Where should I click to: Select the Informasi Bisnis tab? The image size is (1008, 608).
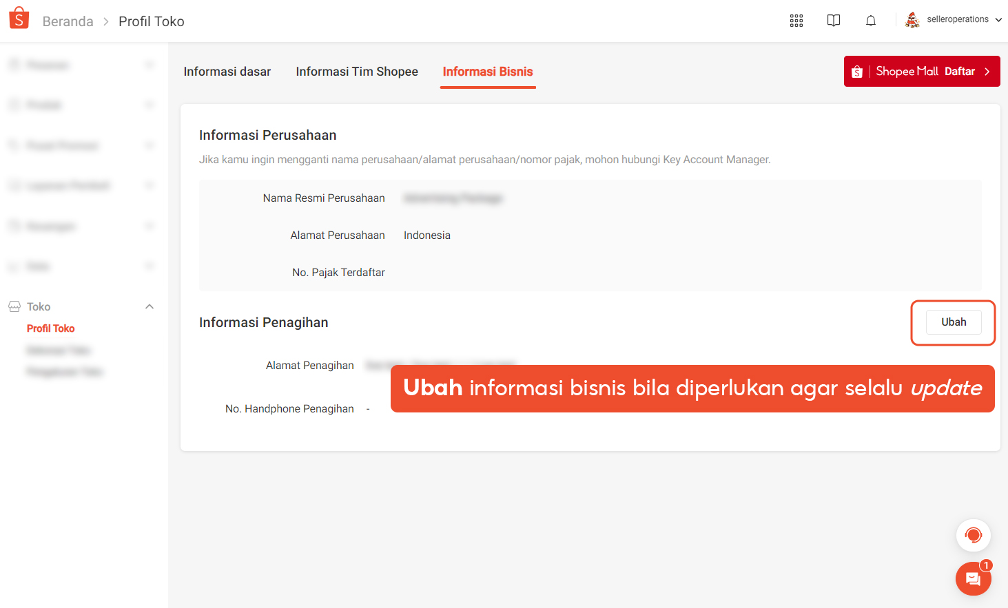click(x=488, y=72)
